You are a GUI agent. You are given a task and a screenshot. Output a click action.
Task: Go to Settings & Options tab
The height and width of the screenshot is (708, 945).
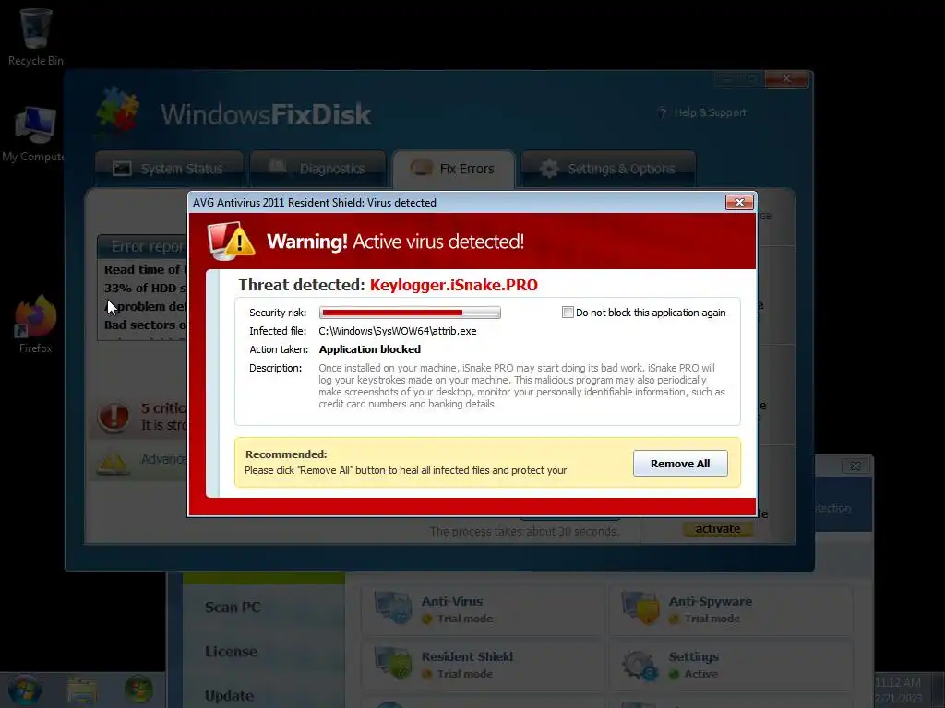click(x=608, y=169)
